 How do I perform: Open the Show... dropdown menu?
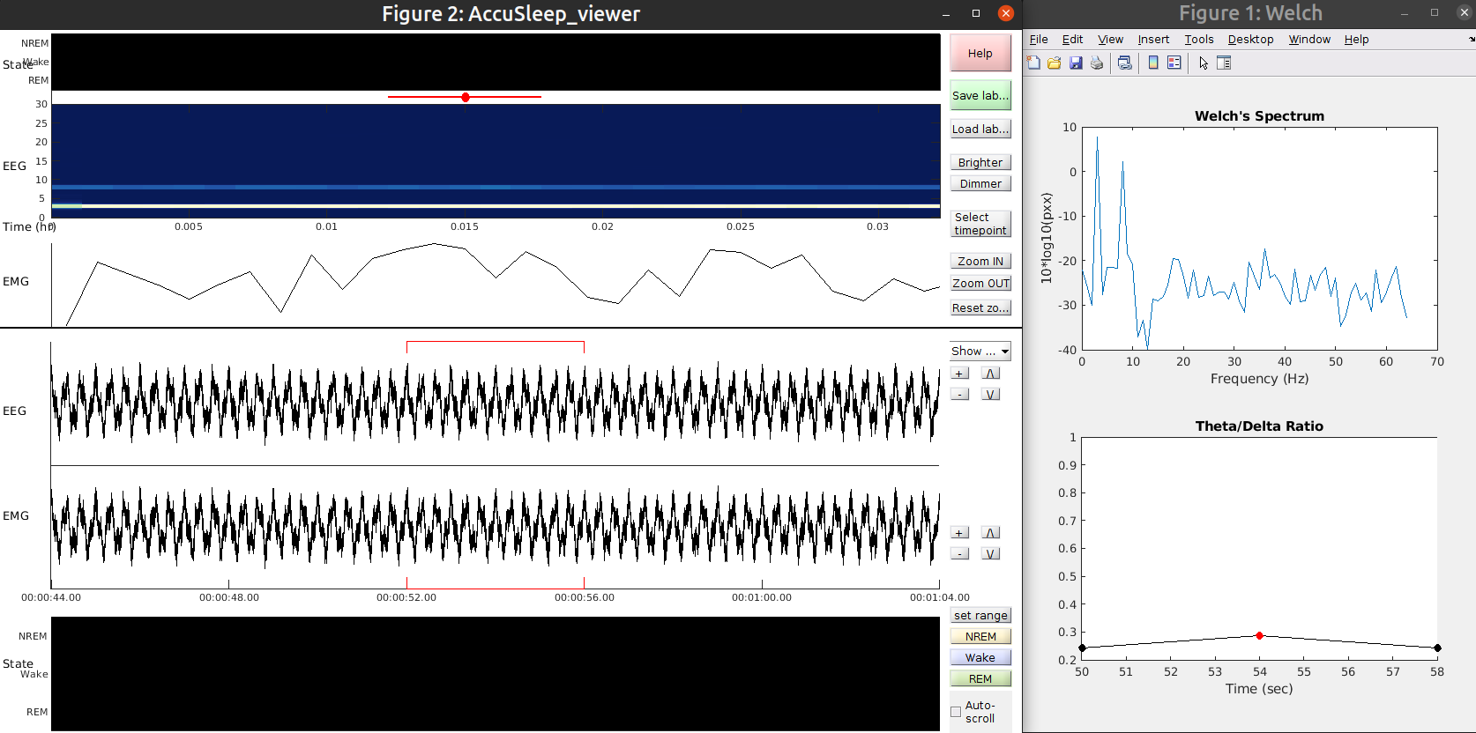tap(980, 351)
